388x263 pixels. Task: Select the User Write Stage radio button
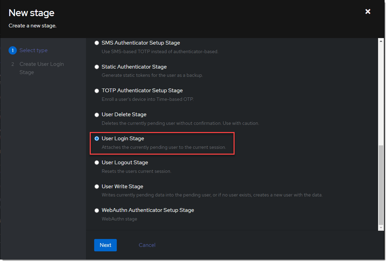point(97,187)
